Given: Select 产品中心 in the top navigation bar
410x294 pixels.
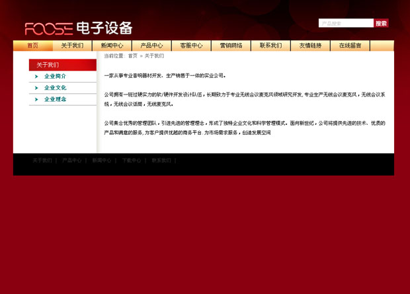Looking at the screenshot, I should pyautogui.click(x=151, y=46).
